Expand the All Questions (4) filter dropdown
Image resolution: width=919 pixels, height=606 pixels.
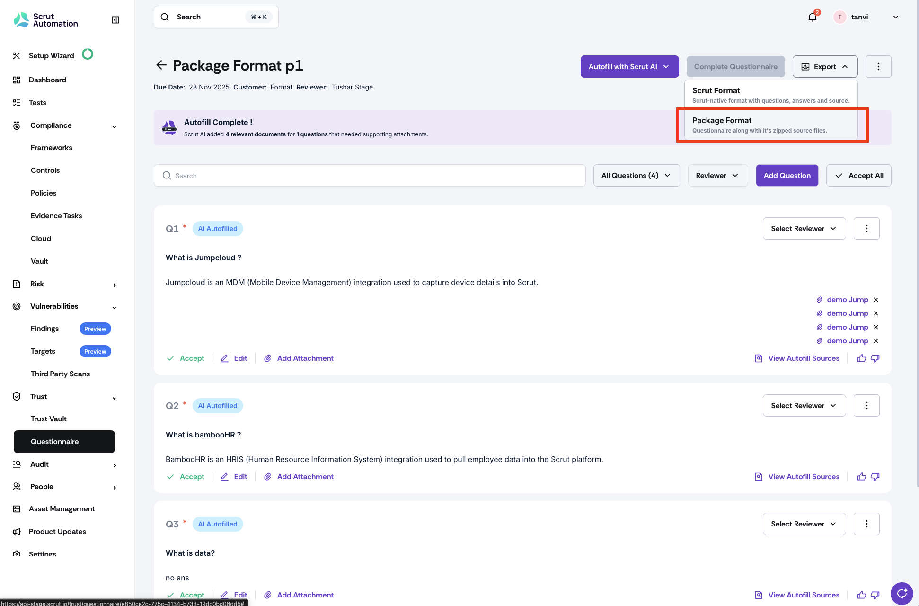point(636,176)
